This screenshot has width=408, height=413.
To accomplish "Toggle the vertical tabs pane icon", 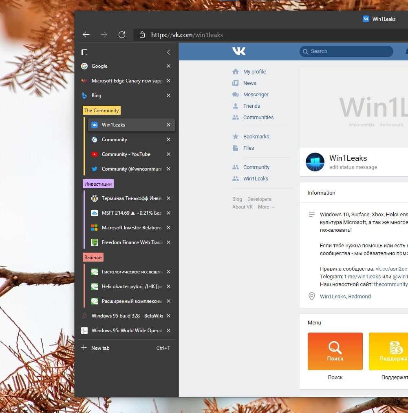I will (84, 52).
